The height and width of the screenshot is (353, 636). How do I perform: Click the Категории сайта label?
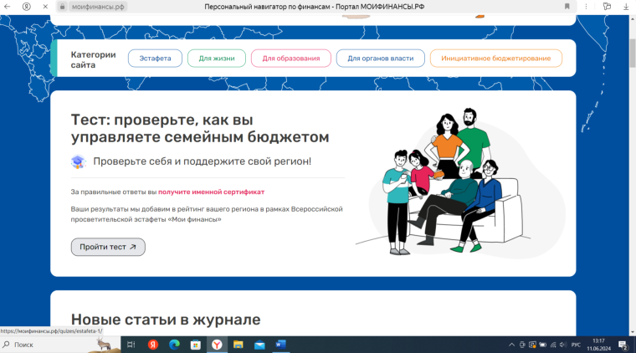coord(93,59)
